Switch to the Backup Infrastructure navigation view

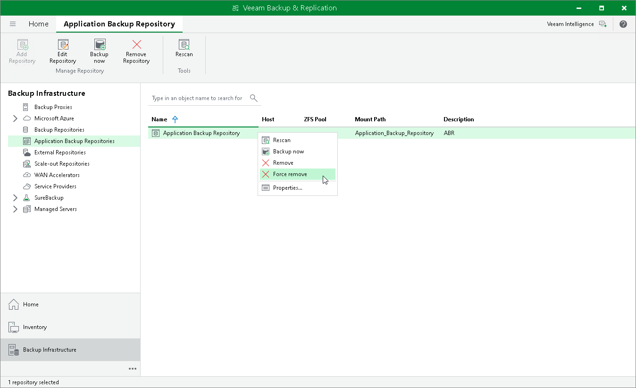coord(70,350)
